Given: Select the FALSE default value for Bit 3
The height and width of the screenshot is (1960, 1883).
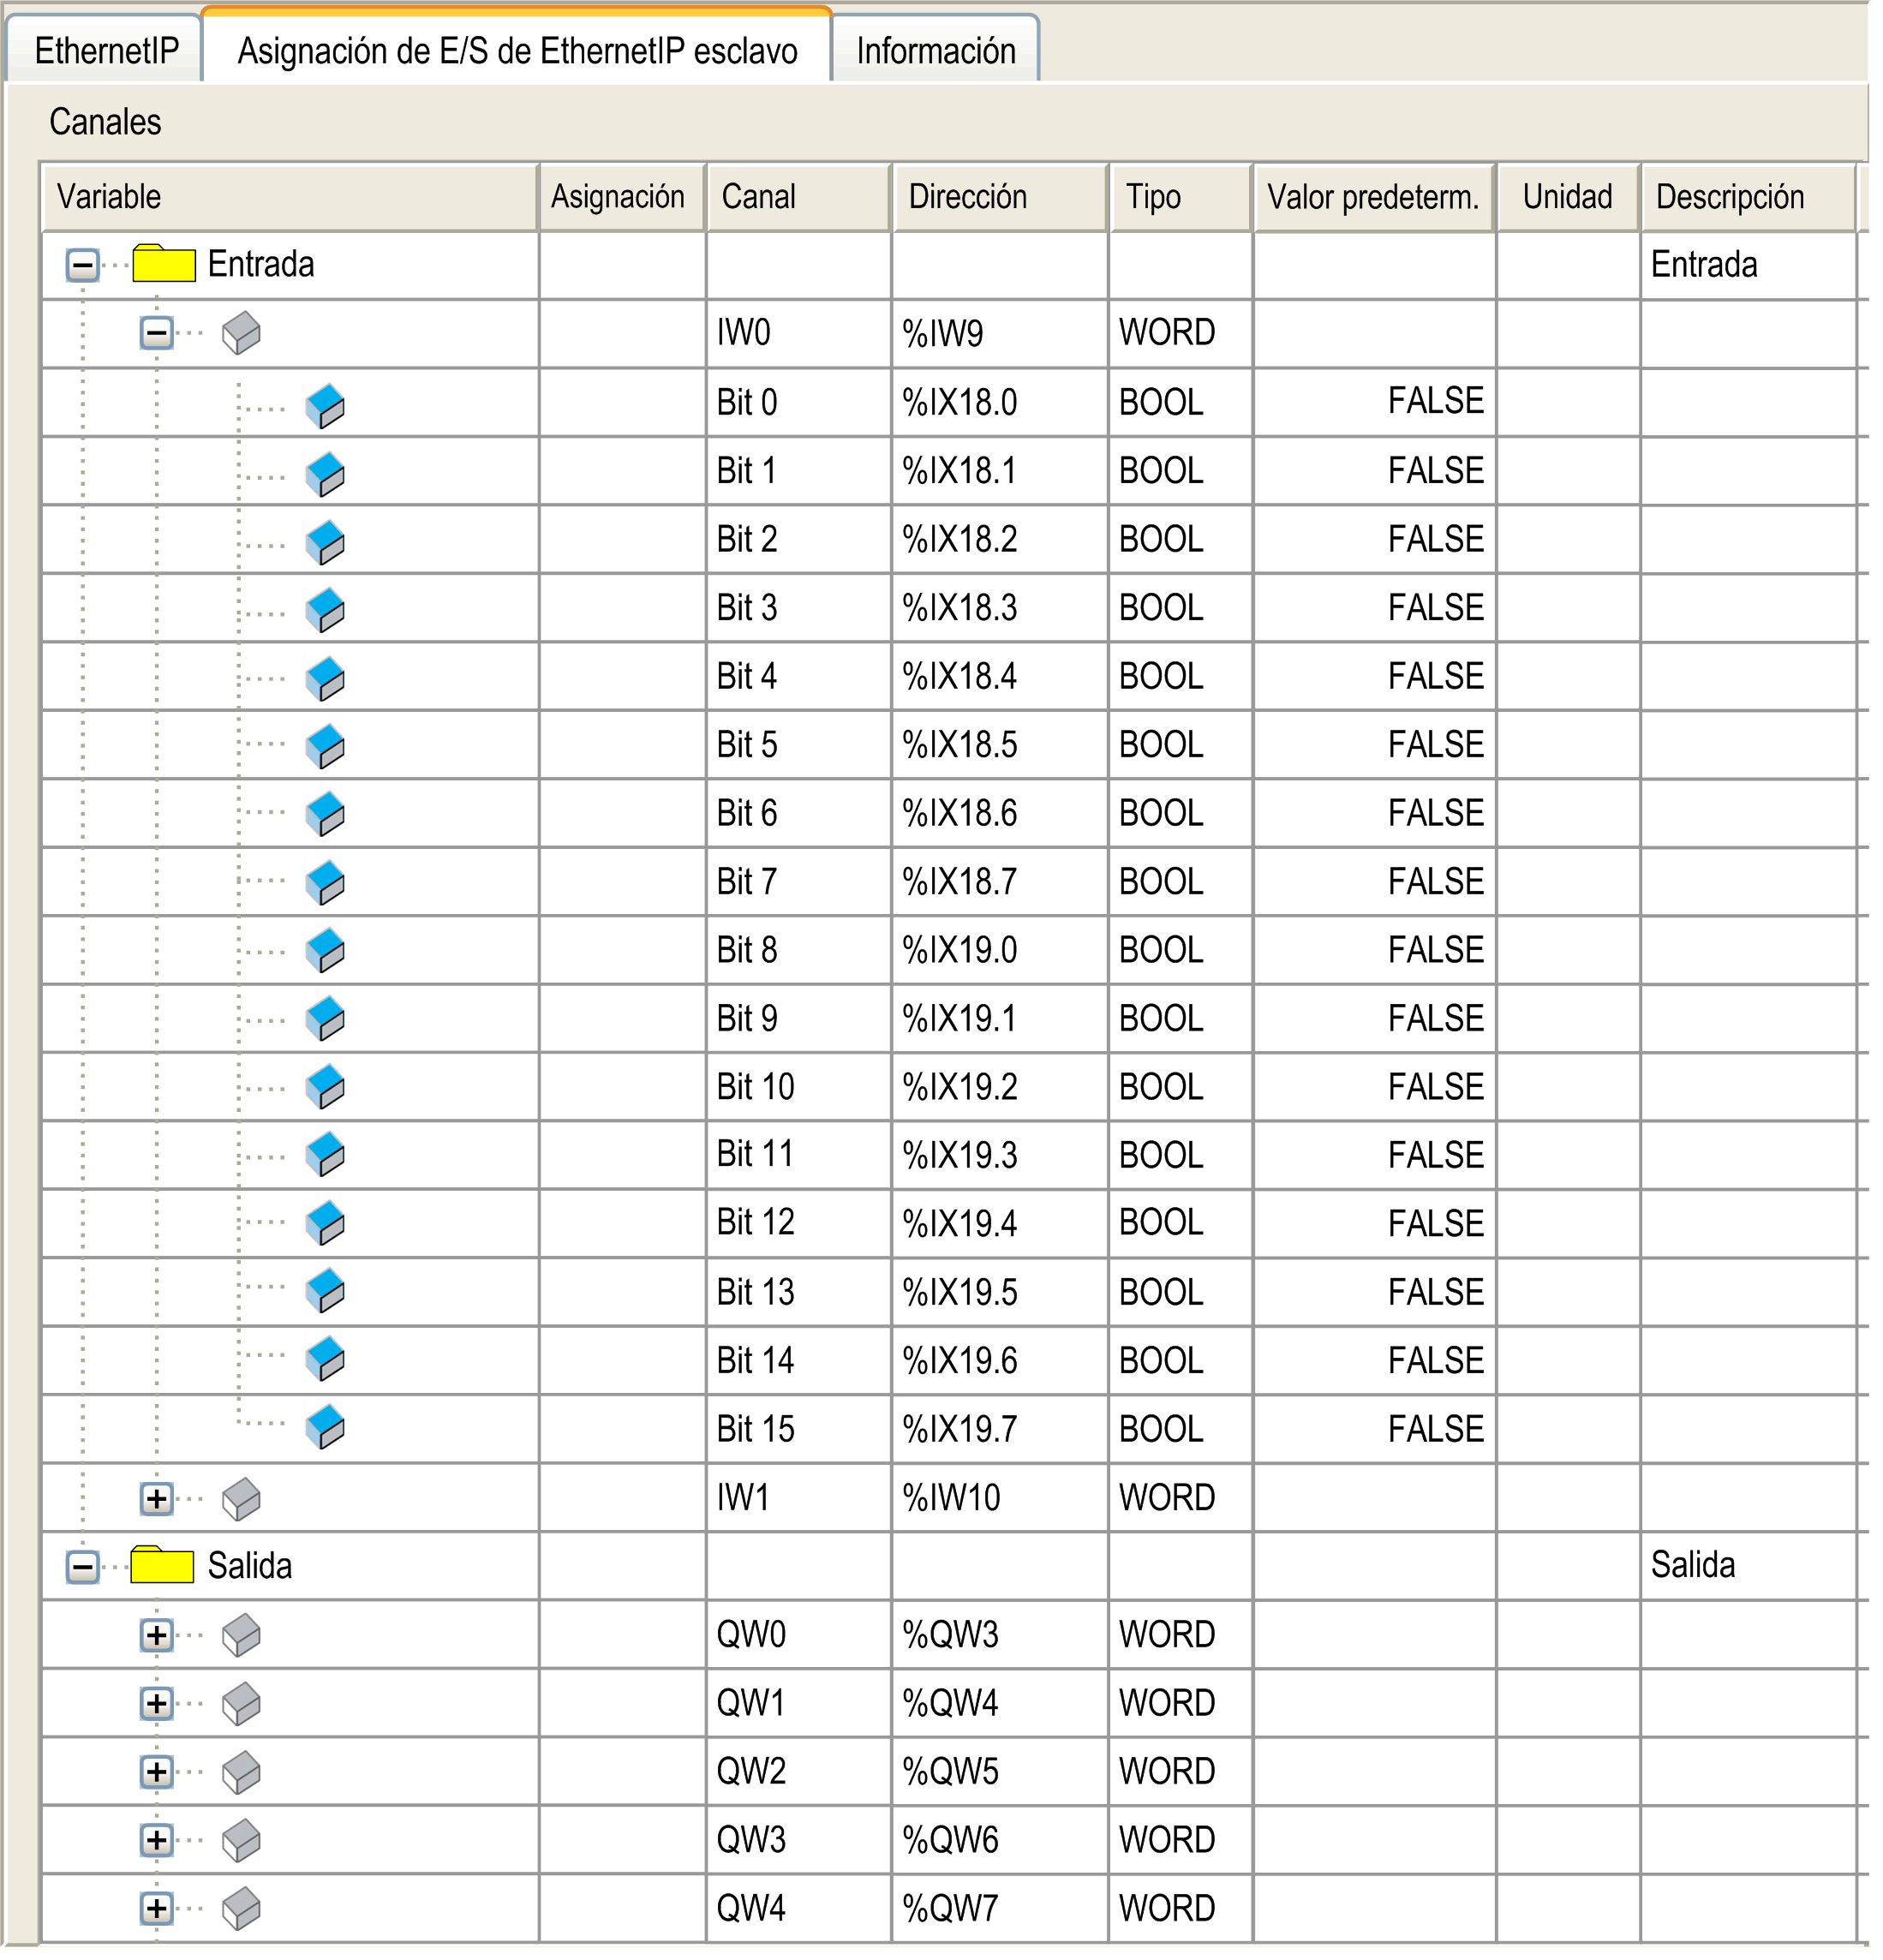Looking at the screenshot, I should point(1434,608).
